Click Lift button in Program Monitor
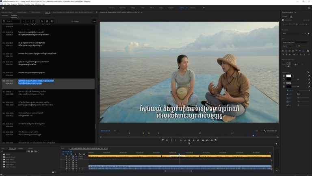Viewport: 312px width, 176px height. click(x=203, y=140)
